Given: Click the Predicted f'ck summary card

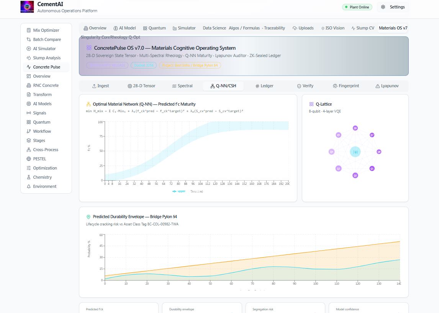Looking at the screenshot, I should click(119, 308).
